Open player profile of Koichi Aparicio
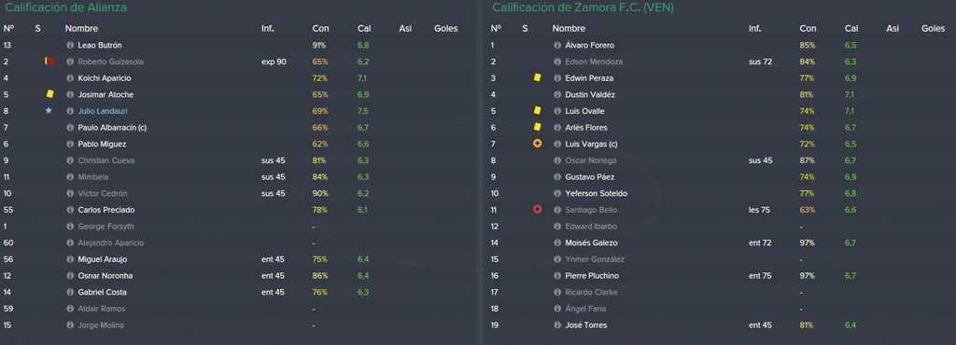 point(105,78)
